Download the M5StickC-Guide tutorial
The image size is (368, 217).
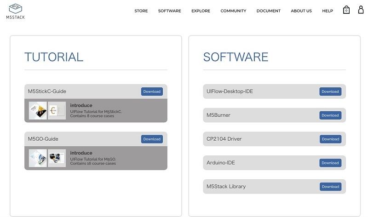pos(151,91)
